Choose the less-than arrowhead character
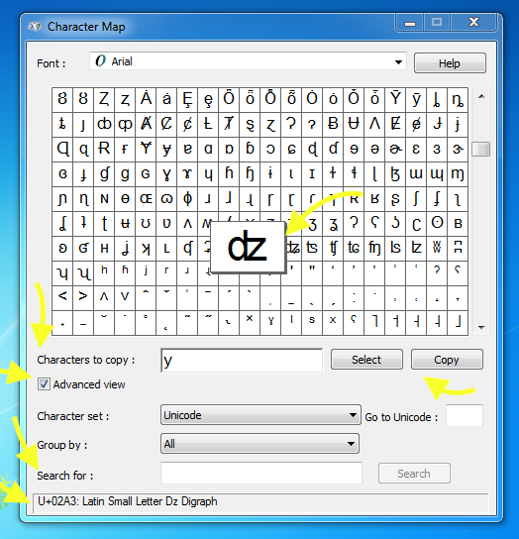The width and height of the screenshot is (519, 539). tap(62, 297)
